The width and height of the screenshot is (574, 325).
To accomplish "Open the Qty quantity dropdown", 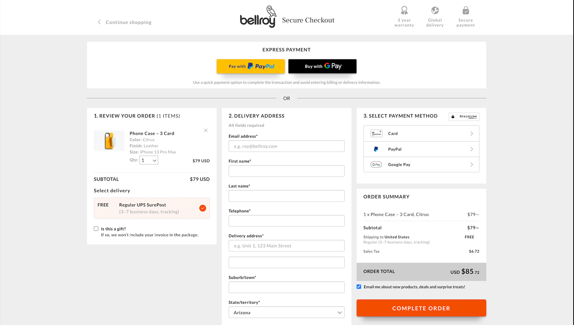I will pyautogui.click(x=149, y=160).
